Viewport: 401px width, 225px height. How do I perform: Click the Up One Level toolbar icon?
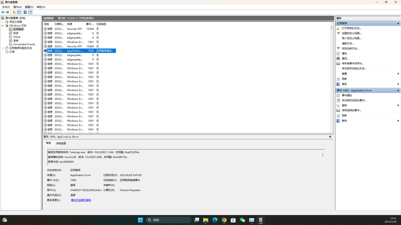point(14,12)
